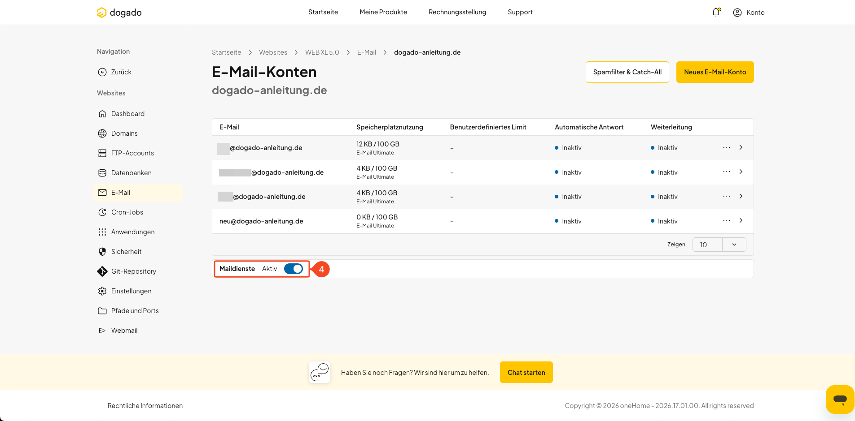Image resolution: width=855 pixels, height=421 pixels.
Task: Click the Anwendungen grid icon
Action: [102, 232]
